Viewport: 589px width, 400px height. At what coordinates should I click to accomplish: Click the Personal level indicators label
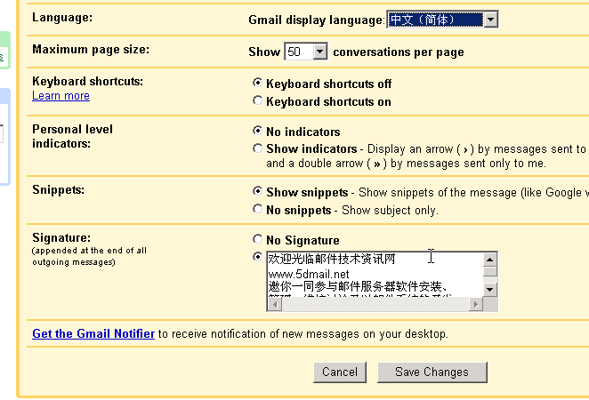(x=72, y=136)
